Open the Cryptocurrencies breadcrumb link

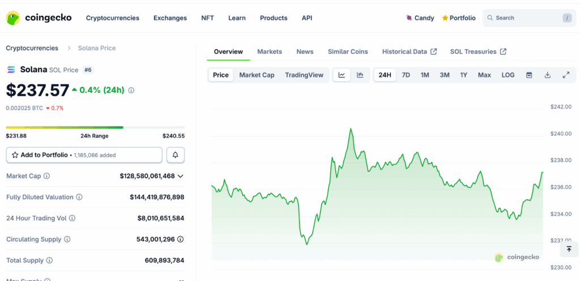[x=32, y=48]
